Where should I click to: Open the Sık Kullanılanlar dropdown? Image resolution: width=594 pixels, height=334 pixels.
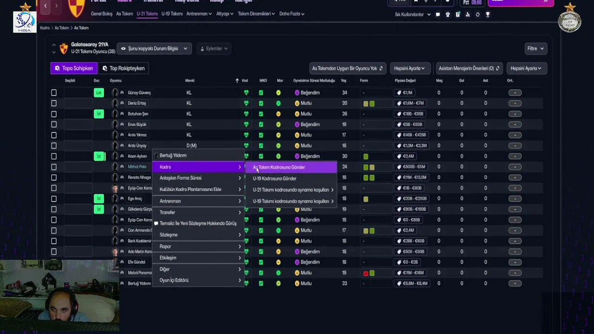[x=413, y=14]
